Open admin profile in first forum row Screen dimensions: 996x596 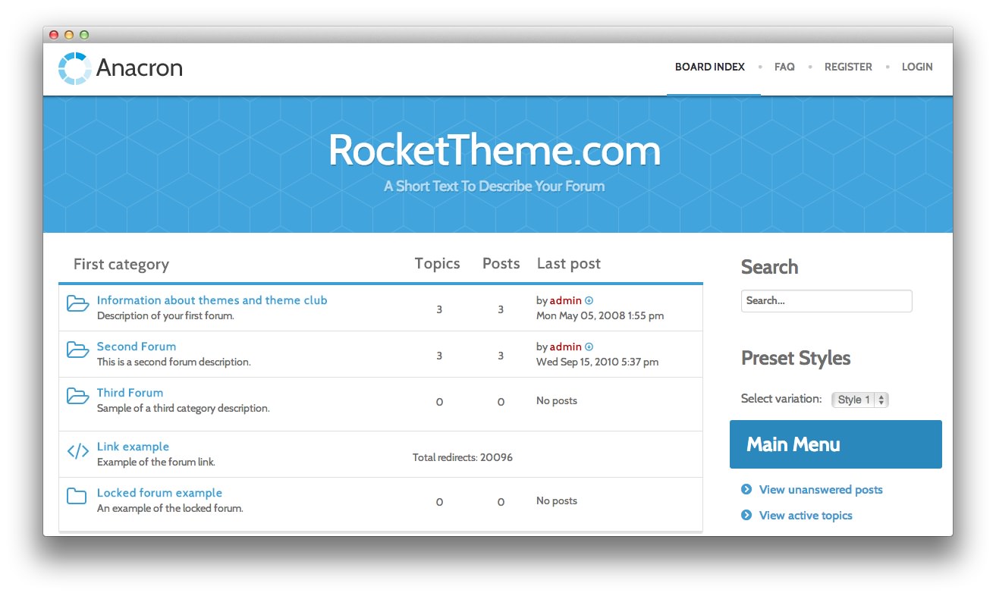pyautogui.click(x=566, y=301)
